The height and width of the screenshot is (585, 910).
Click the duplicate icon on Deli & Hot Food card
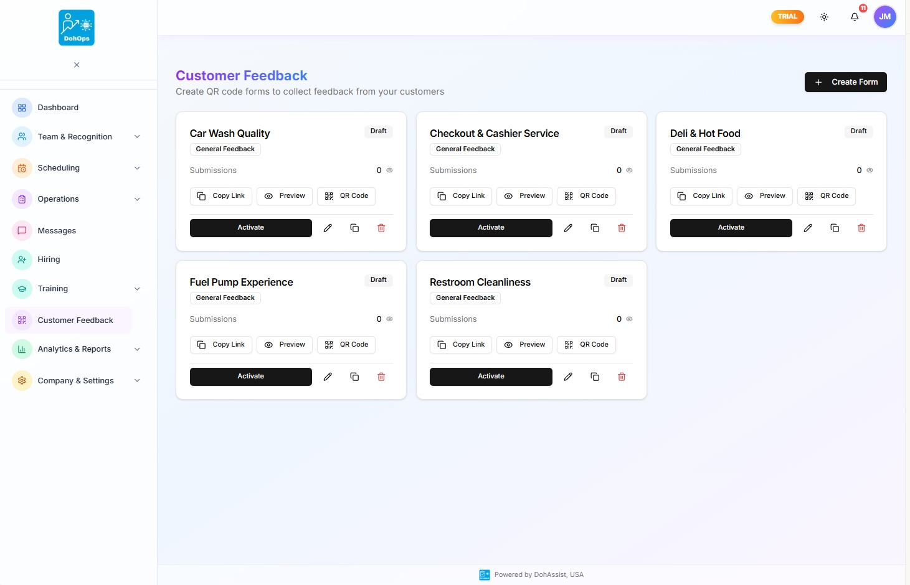pos(835,228)
